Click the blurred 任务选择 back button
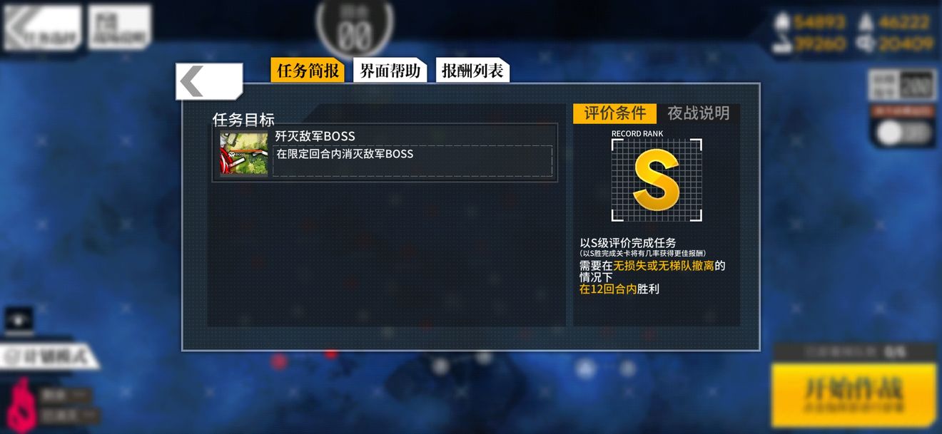 pos(42,29)
